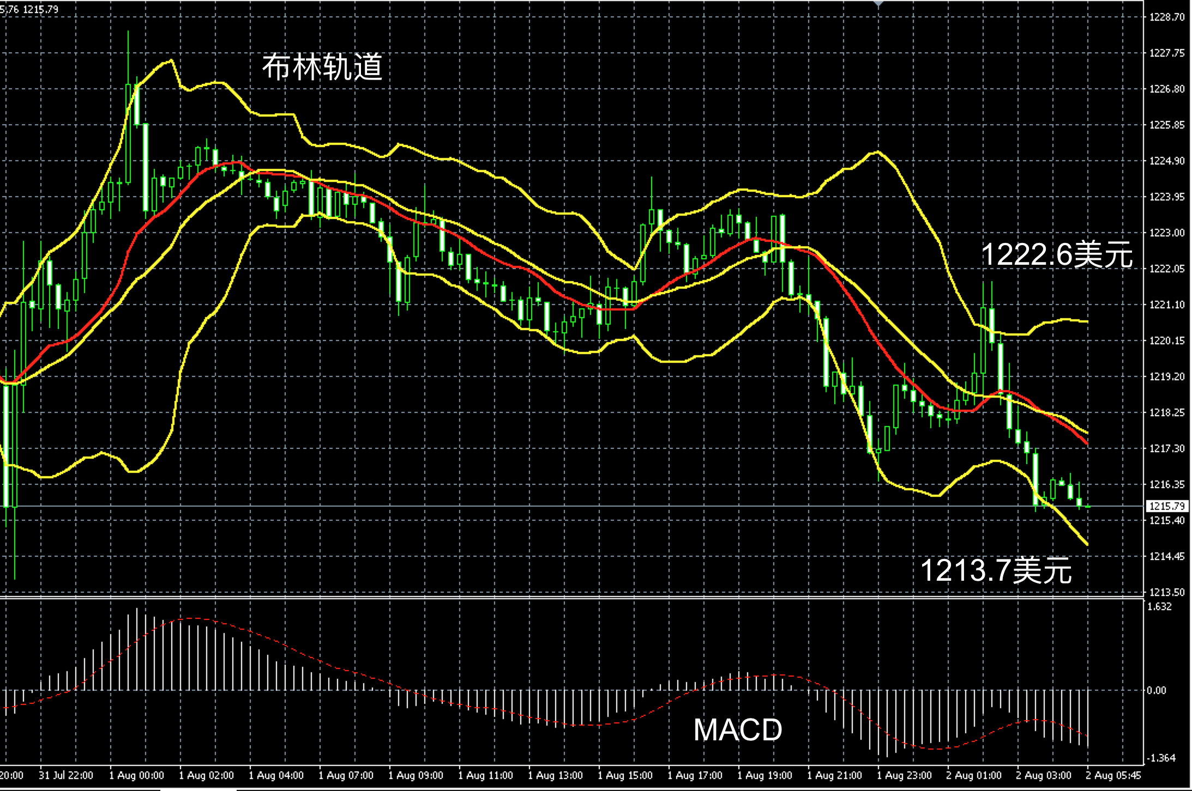The height and width of the screenshot is (791, 1192).
Task: Click the chart shift triangle marker at top
Action: (878, 3)
